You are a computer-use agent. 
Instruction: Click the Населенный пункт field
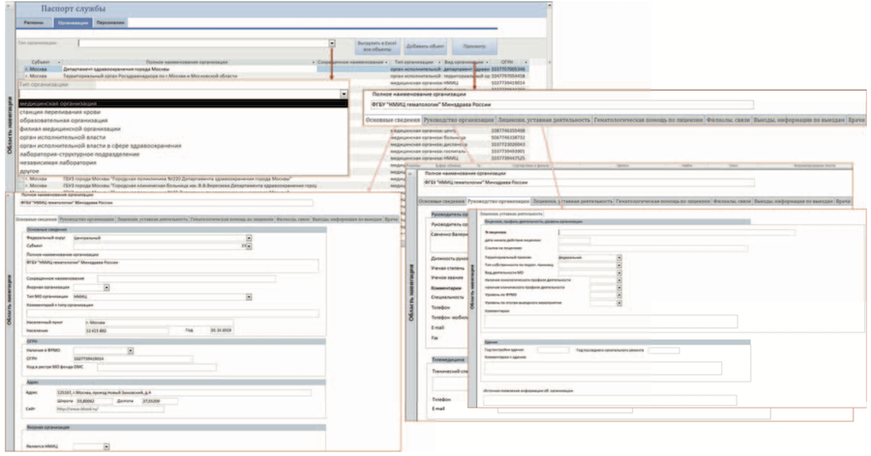click(159, 323)
